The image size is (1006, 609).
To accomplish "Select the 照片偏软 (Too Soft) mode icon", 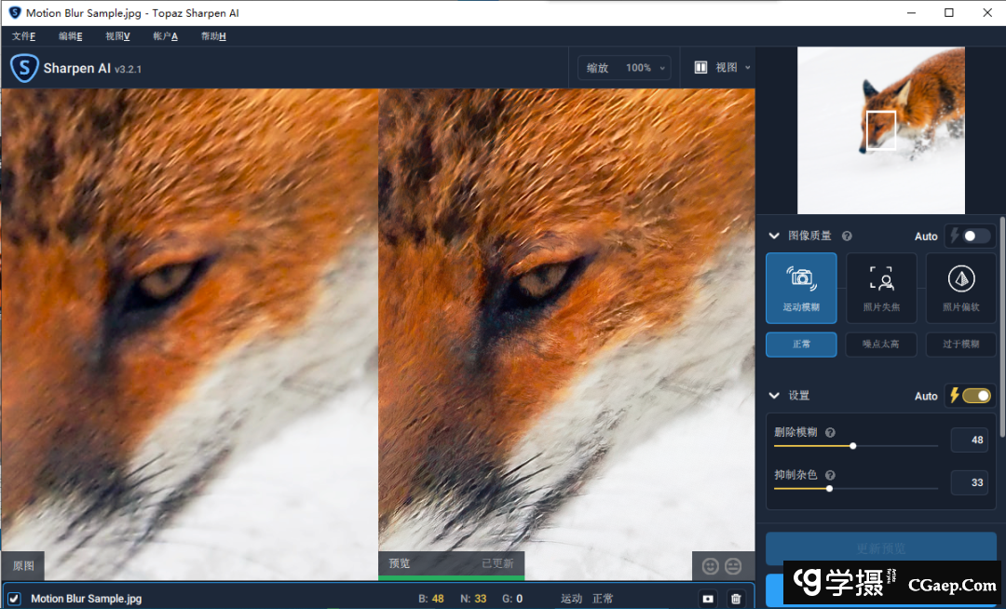I will coord(960,287).
